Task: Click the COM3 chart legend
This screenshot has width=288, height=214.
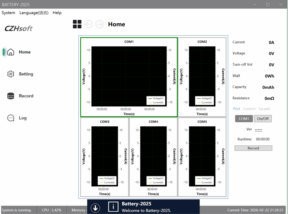Action: (107, 180)
